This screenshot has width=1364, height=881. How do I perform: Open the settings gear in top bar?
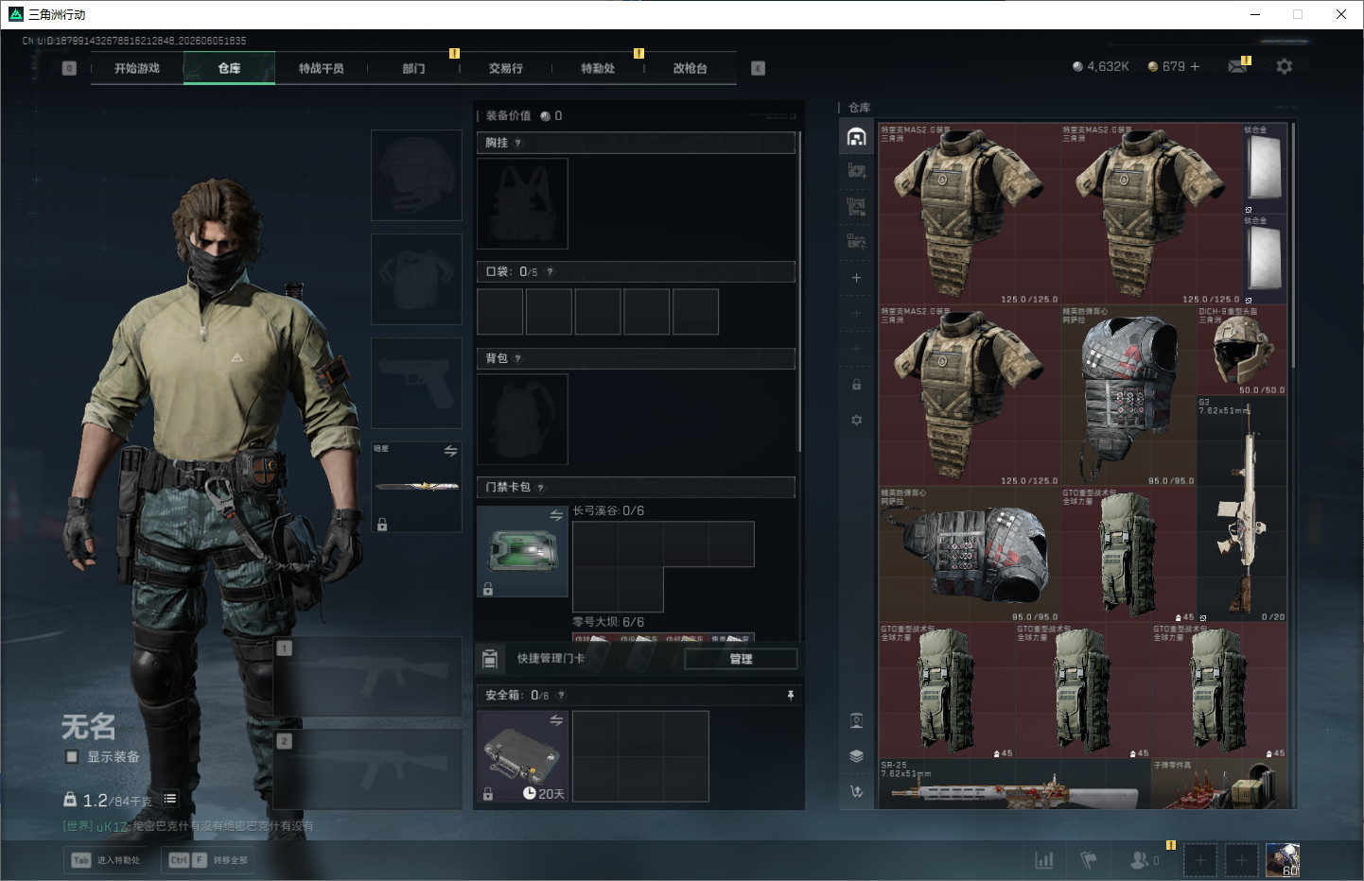pos(1284,66)
